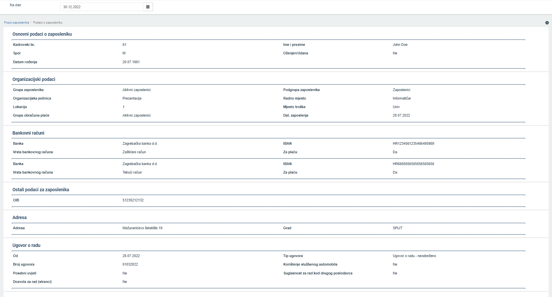Viewport: 552px width, 297px height.
Task: Select IBAN HR6665656565656565656
Action: click(x=413, y=164)
